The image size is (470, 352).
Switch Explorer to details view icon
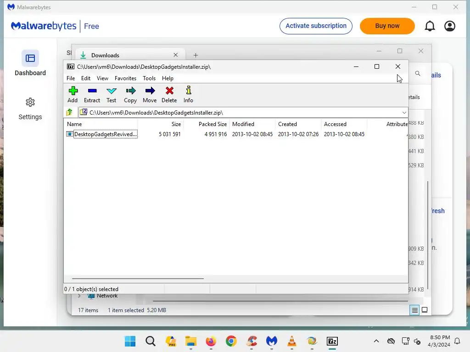point(414,310)
